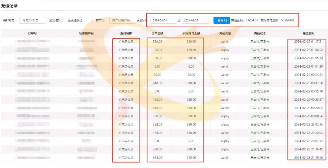Viewport: 328px width, 168px height.
Task: Open the 请选择游戏 game dropdown
Action: (x=79, y=21)
